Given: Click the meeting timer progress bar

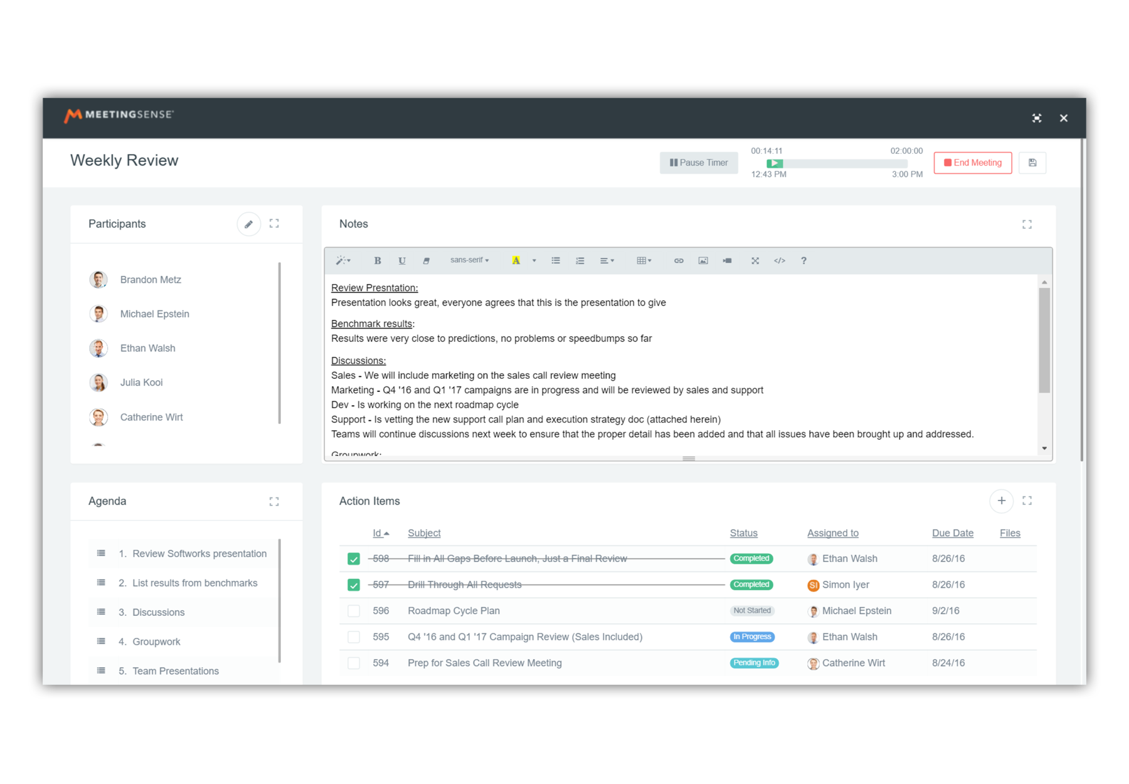Looking at the screenshot, I should pyautogui.click(x=837, y=163).
